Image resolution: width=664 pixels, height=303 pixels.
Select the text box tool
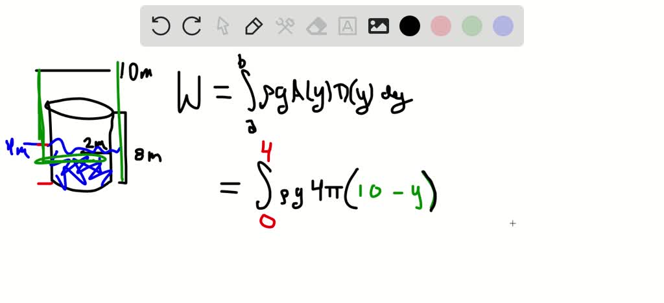(x=348, y=26)
